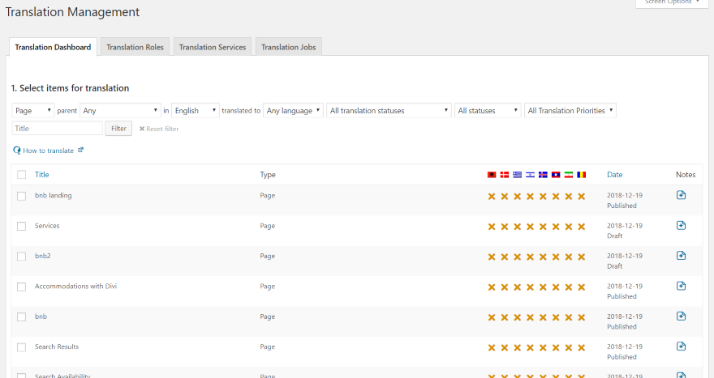714x378 pixels.
Task: Sort the table by Date column
Action: point(614,175)
